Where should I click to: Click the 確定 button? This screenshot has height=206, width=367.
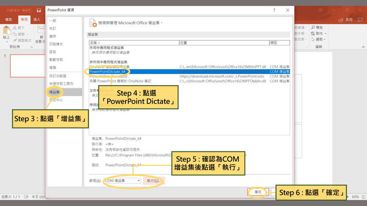258,192
